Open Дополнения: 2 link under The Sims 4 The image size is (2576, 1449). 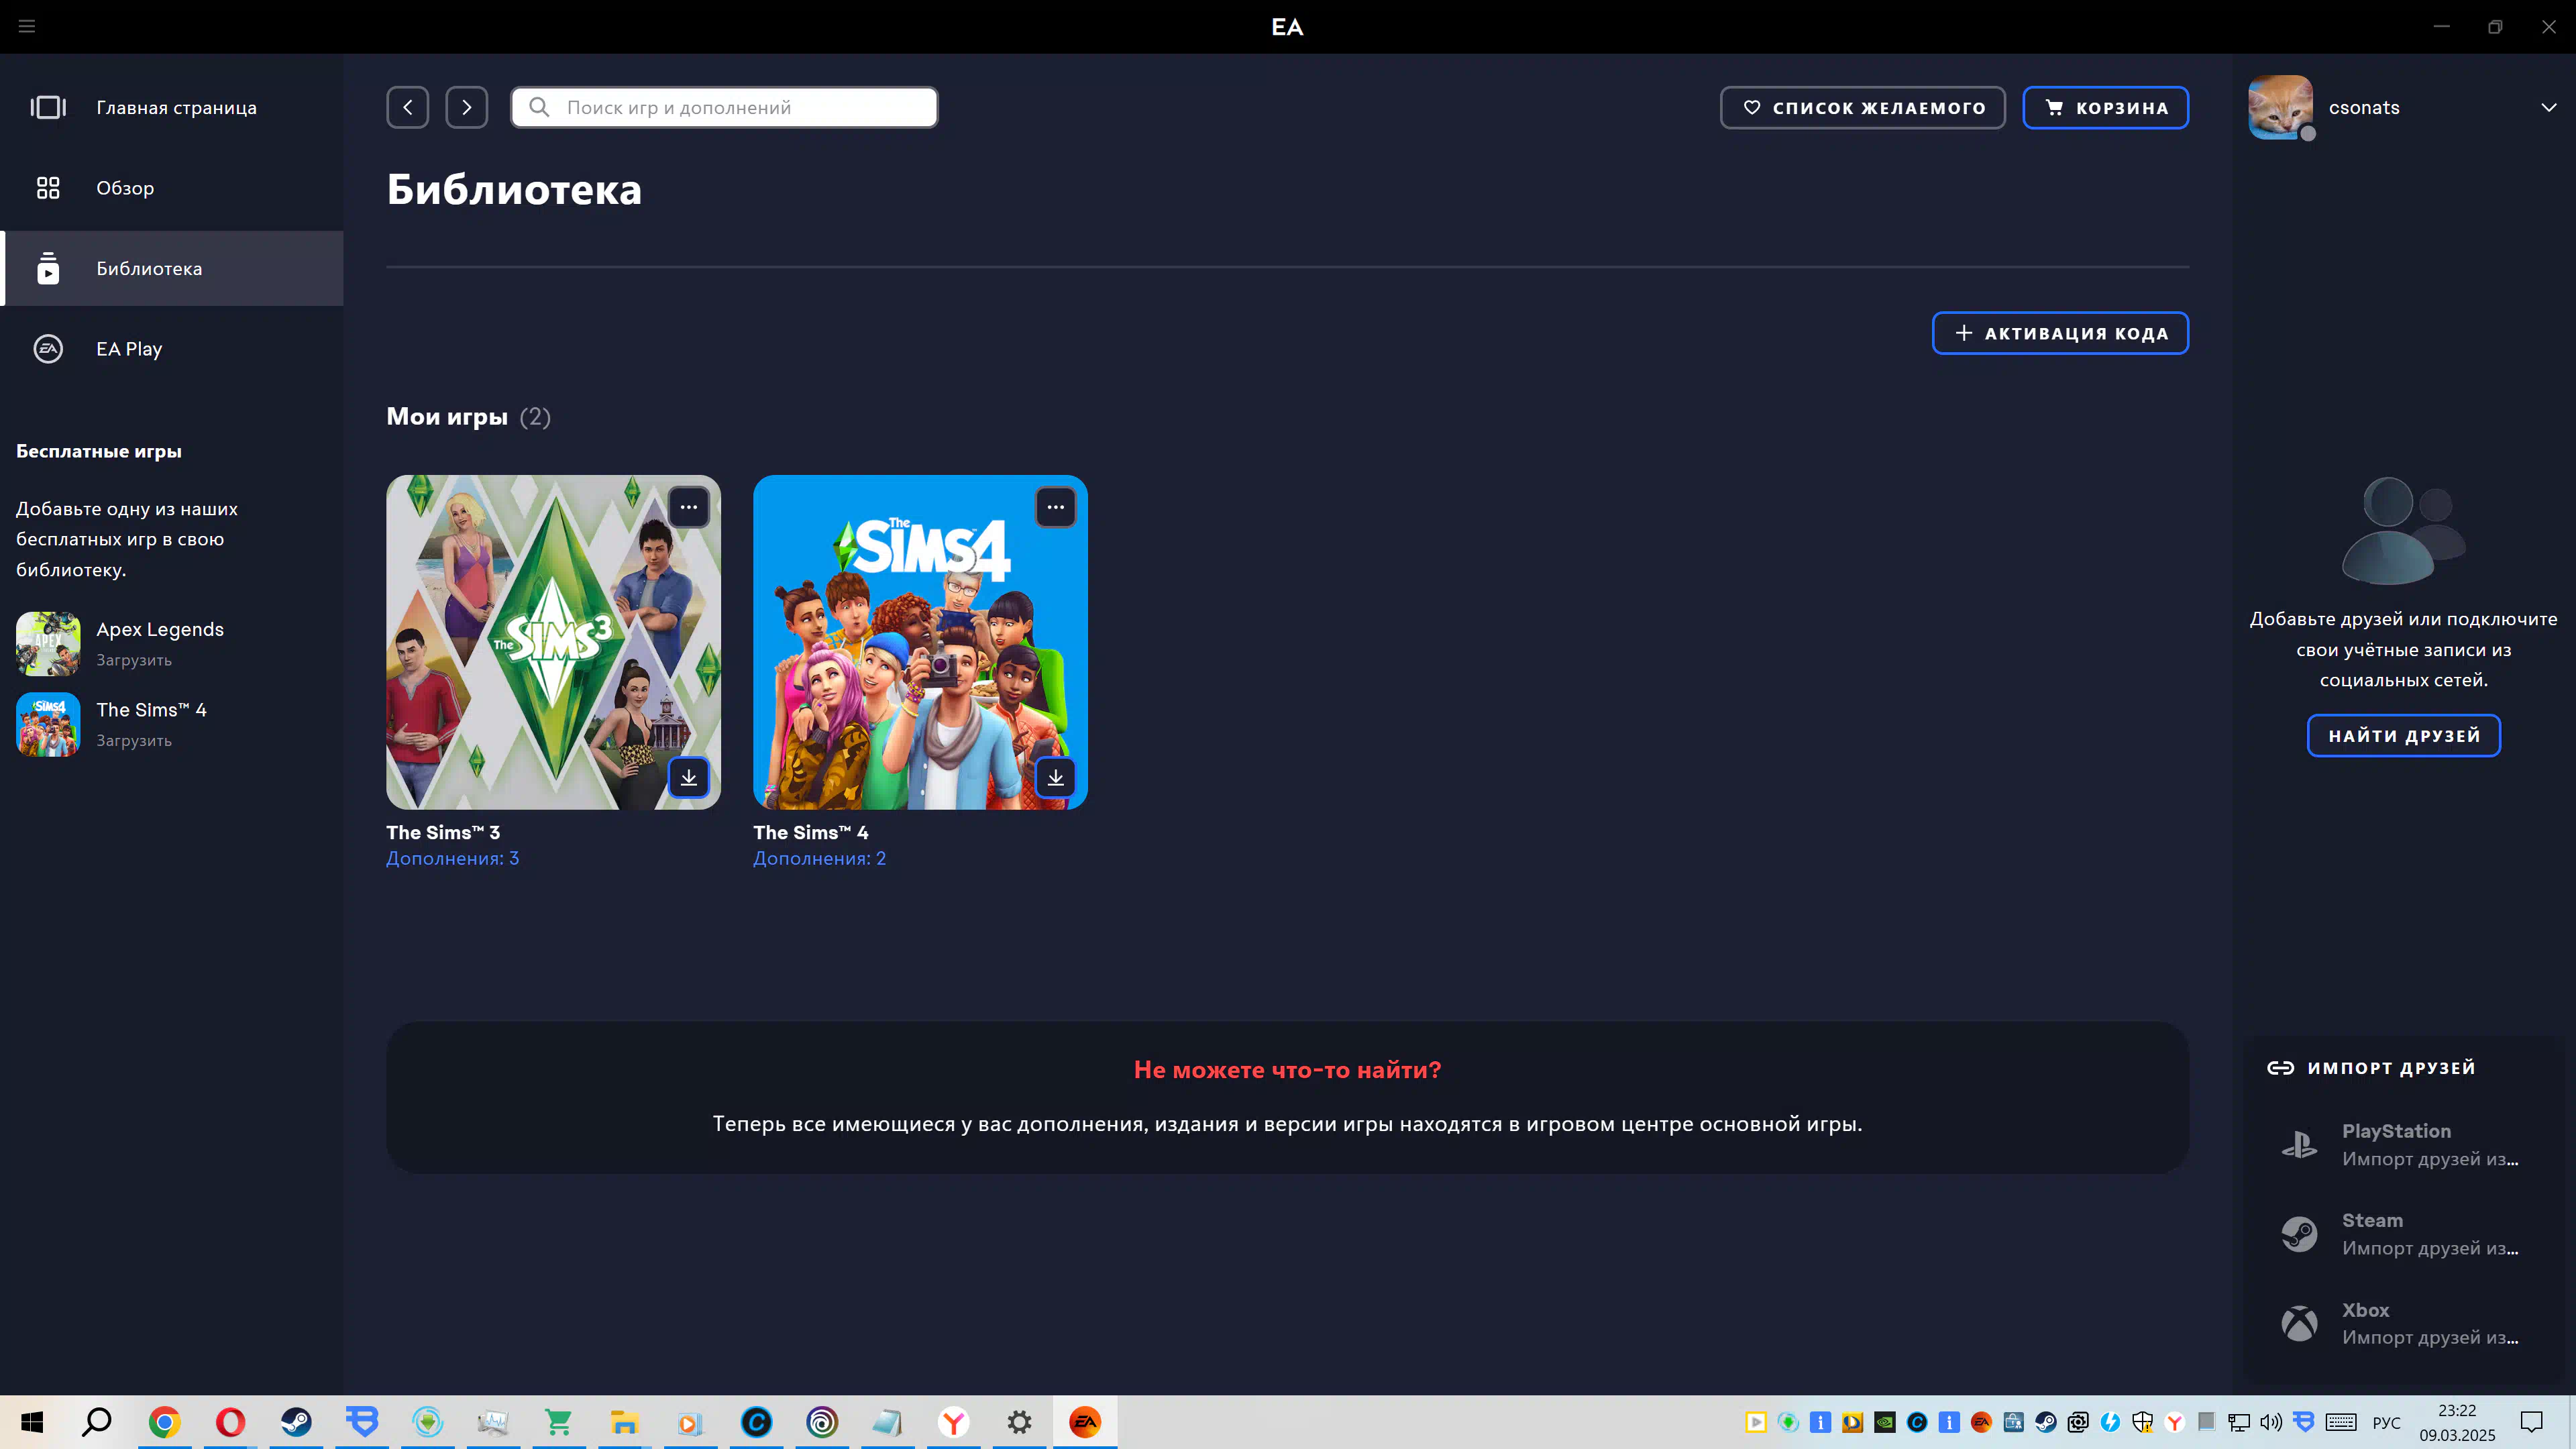click(x=820, y=859)
